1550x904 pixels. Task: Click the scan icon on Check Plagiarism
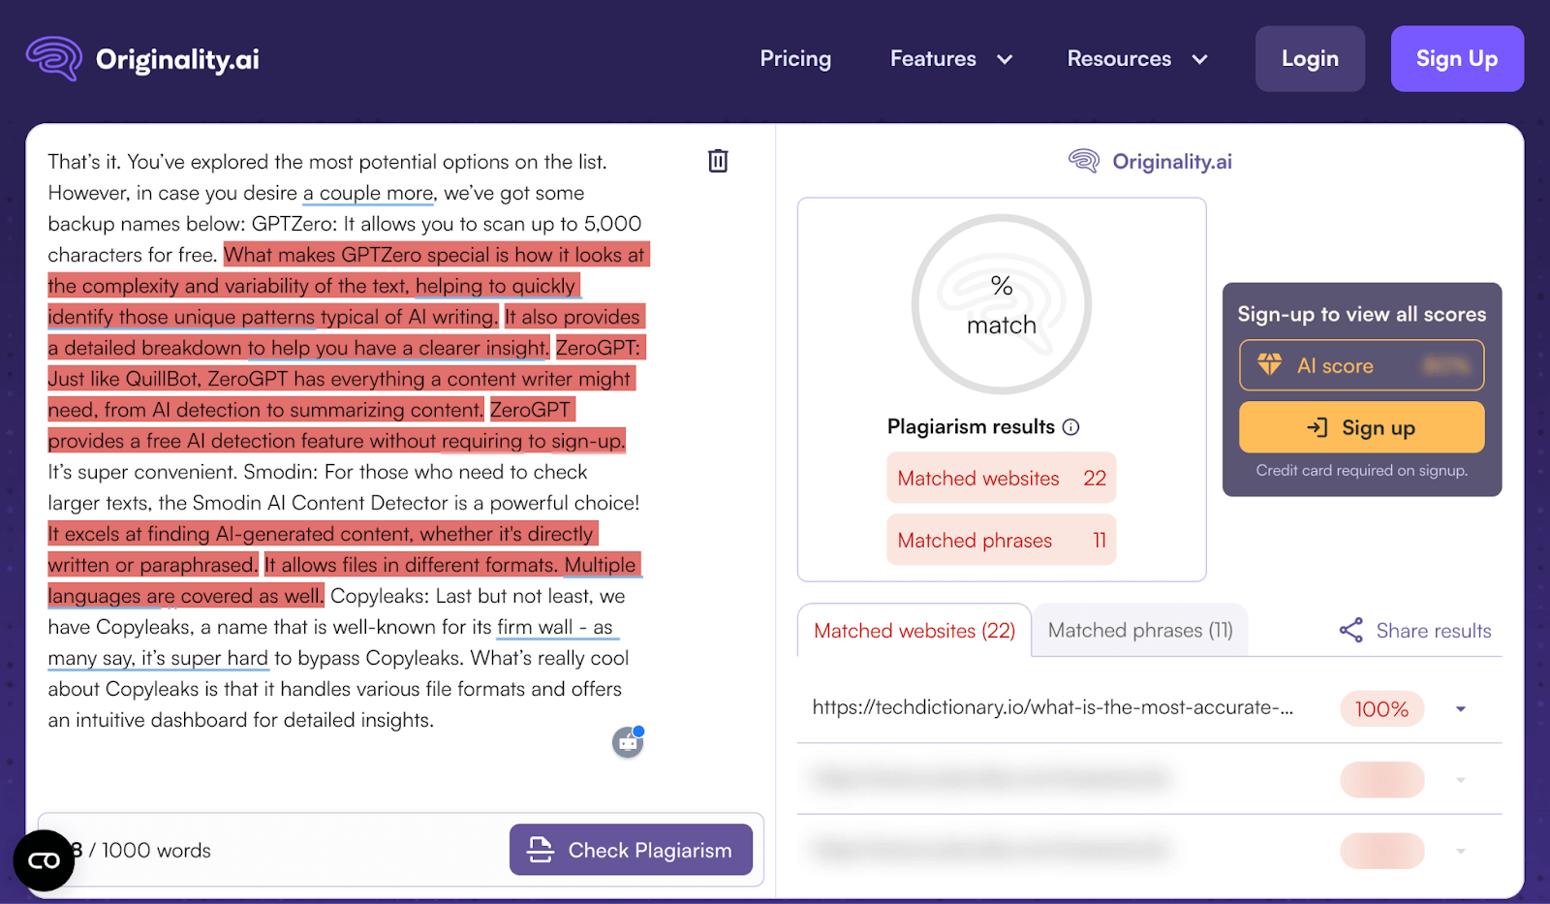click(540, 850)
